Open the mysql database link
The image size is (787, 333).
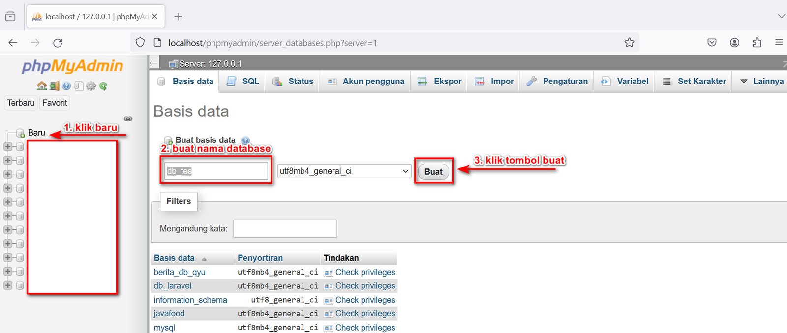pyautogui.click(x=164, y=327)
